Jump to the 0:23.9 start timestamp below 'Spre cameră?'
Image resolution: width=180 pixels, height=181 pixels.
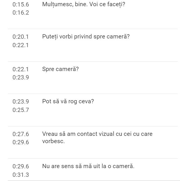[21, 101]
